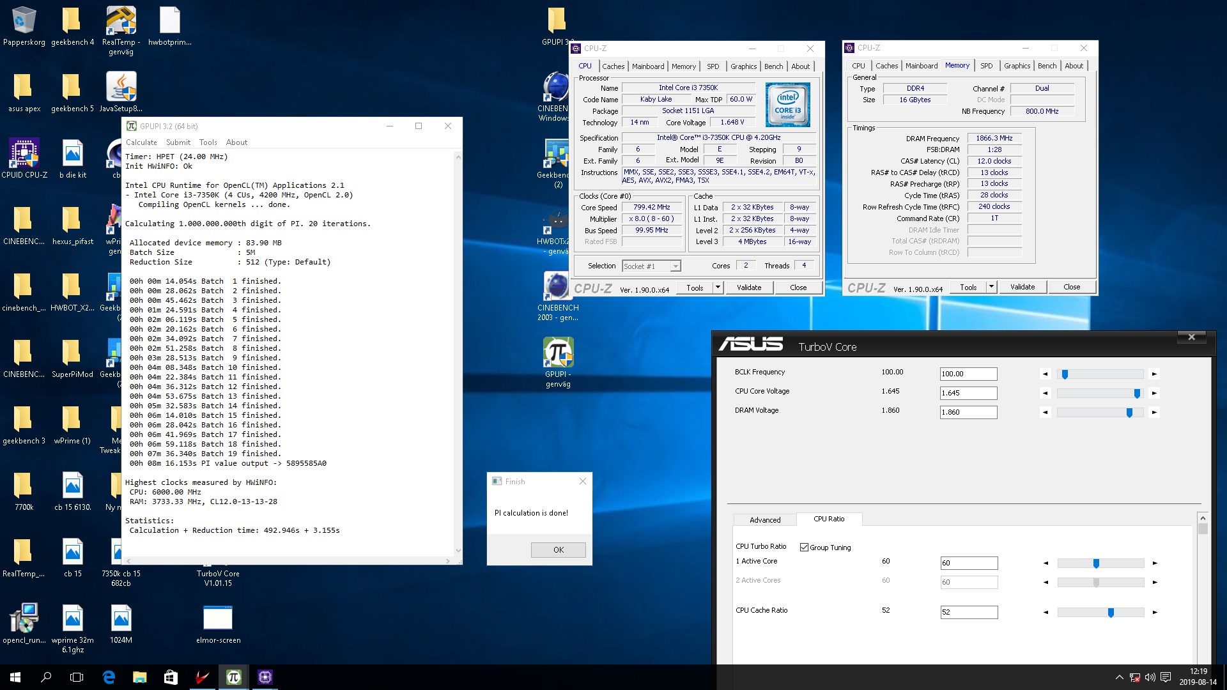Image resolution: width=1227 pixels, height=690 pixels.
Task: Open the GPUPI Tools menu
Action: [x=208, y=142]
